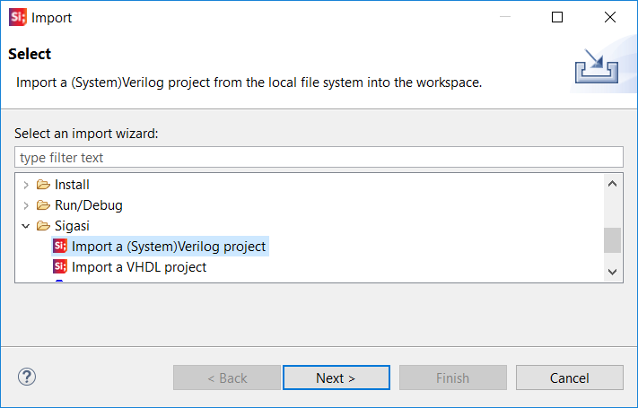Click the wizard list scrollbar thumb
Screen dimensions: 638x408
click(612, 240)
